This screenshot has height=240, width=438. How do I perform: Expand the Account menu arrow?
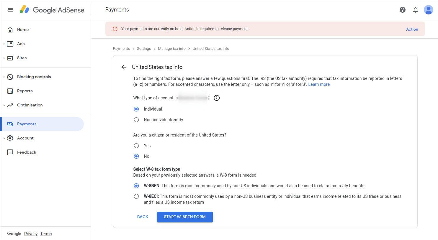[4, 138]
